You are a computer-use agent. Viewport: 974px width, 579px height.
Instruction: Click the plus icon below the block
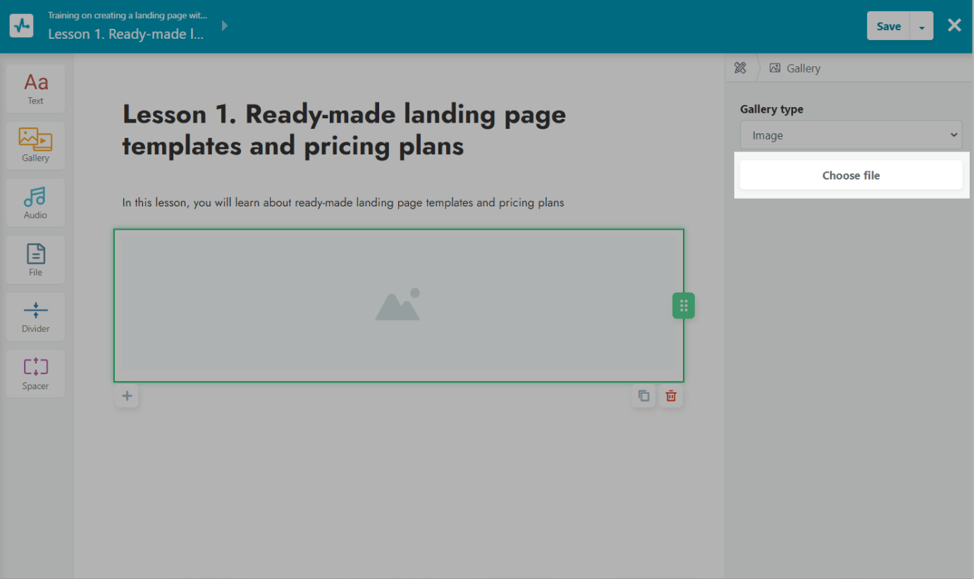click(x=127, y=396)
